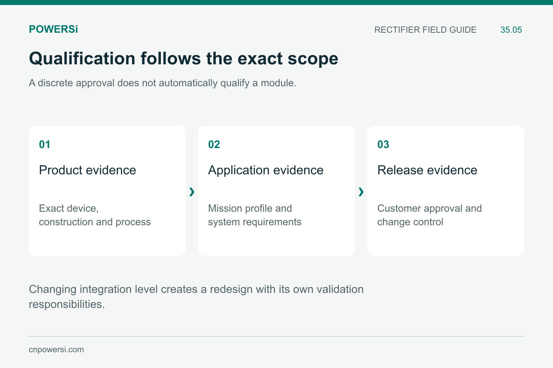The width and height of the screenshot is (553, 368).
Task: Click step number 01
Action: coord(45,144)
